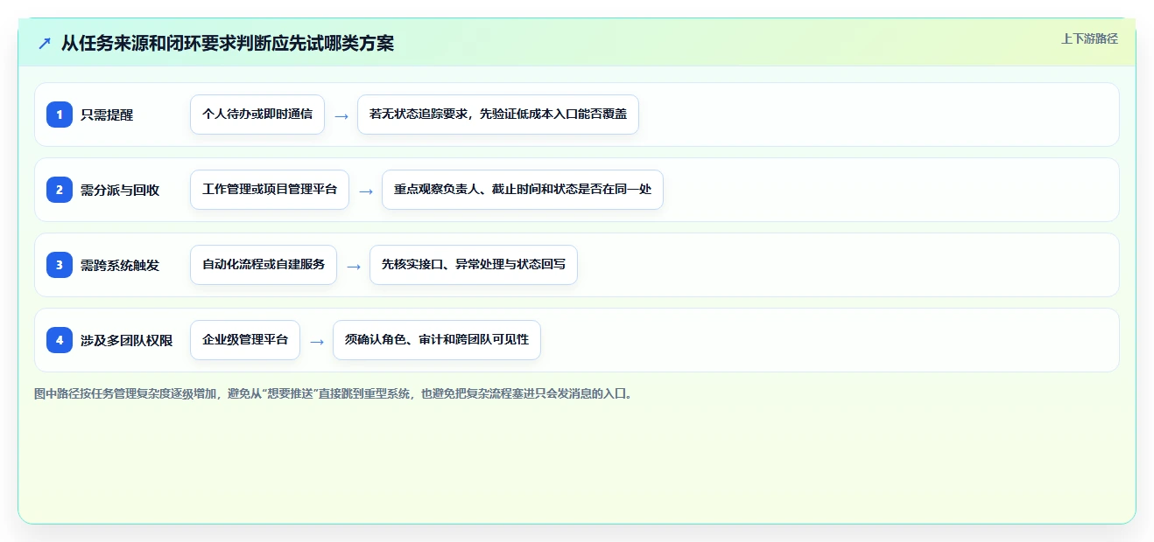
Task: Click the arrow after 自动化流程或自建服务
Action: [354, 266]
